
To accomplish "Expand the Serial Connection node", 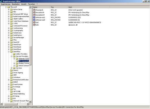I will [14, 66].
